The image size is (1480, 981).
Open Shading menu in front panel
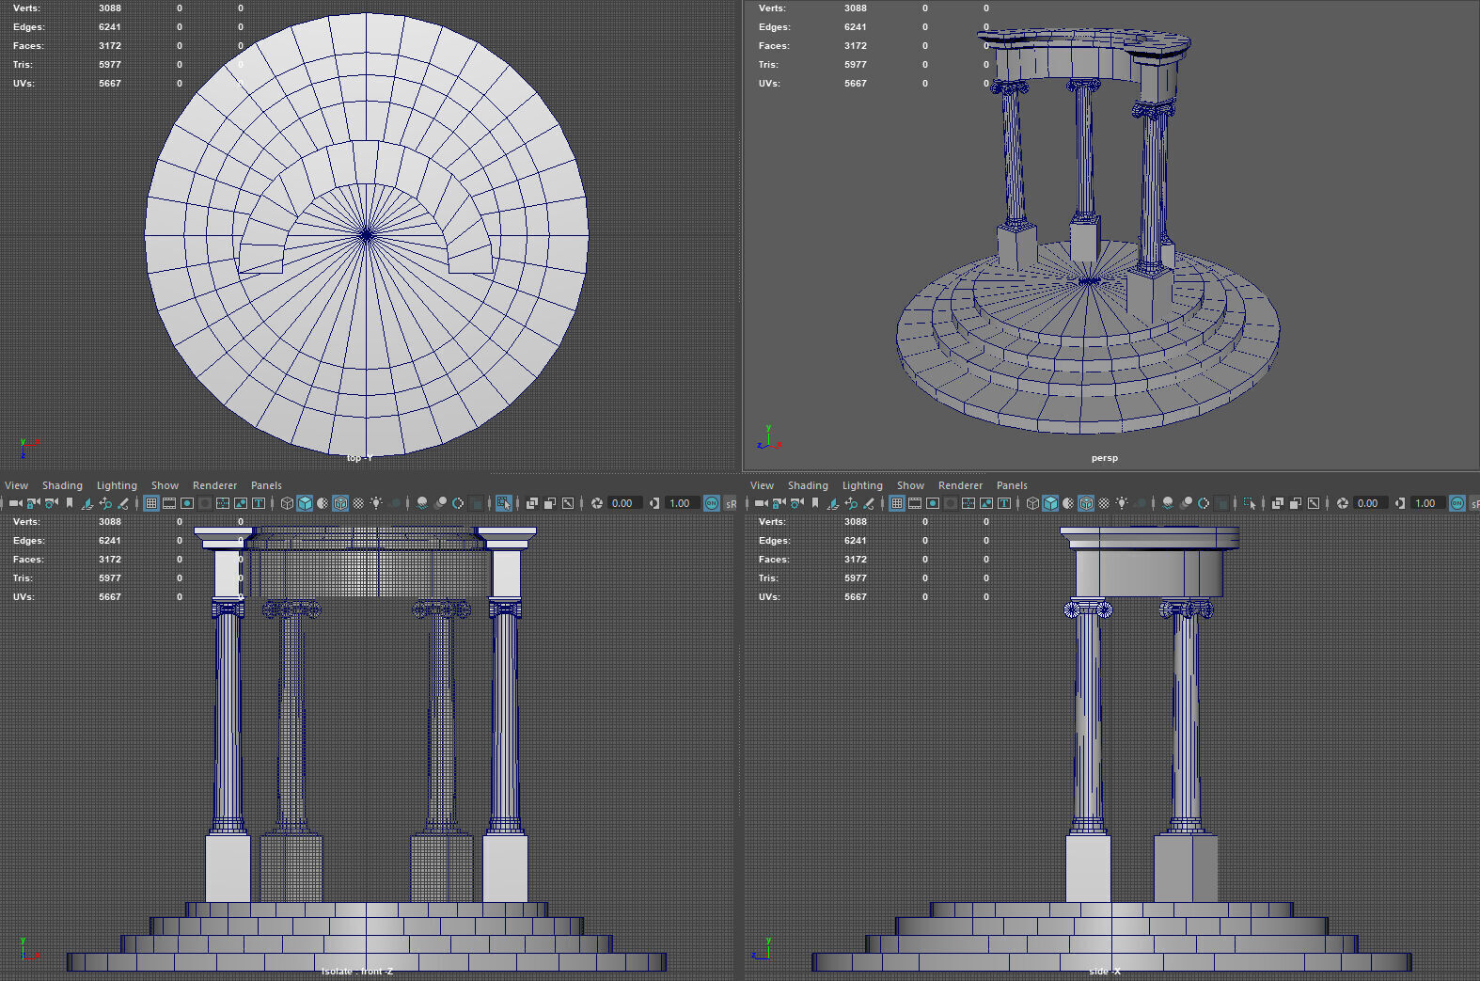click(x=62, y=485)
